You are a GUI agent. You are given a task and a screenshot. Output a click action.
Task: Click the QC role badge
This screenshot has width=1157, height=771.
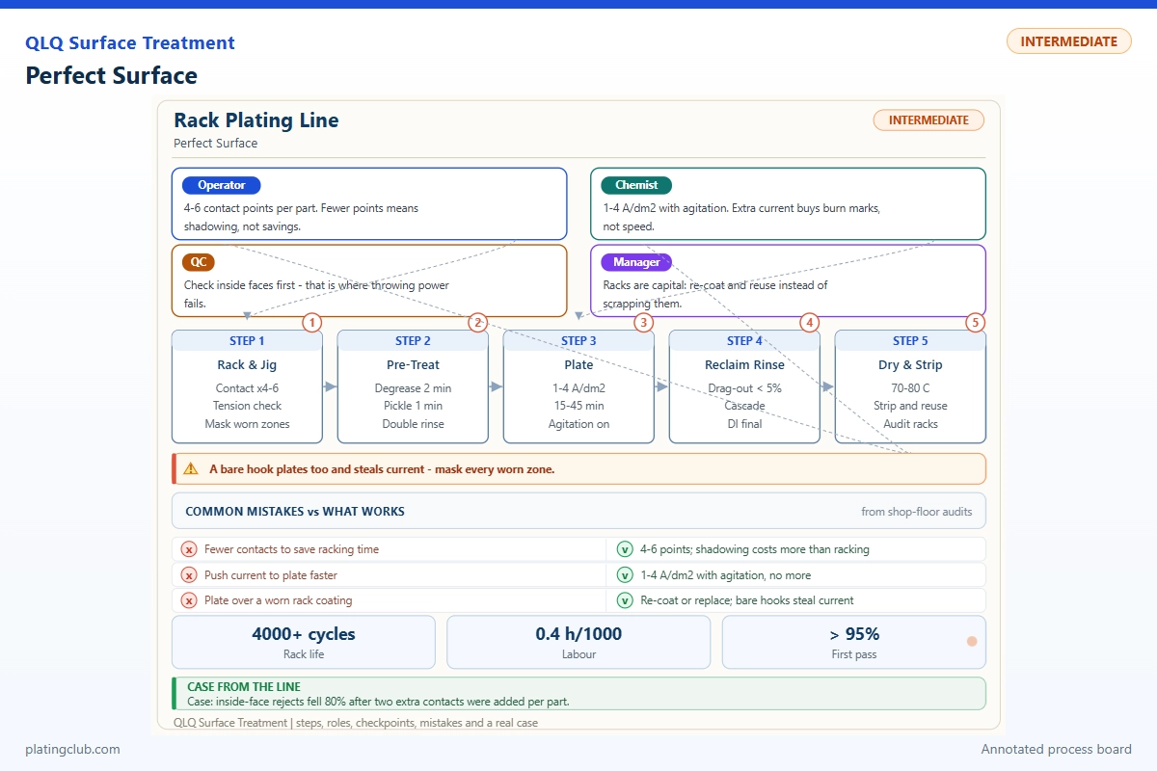point(198,262)
